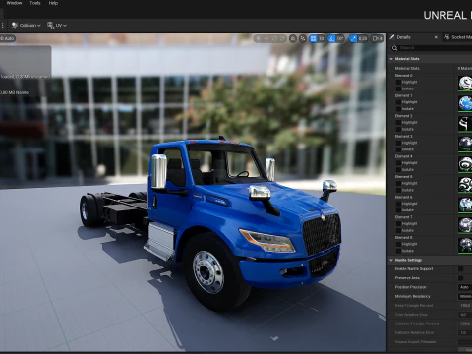Toggle scale snapping icon
This screenshot has width=472, height=354.
[x=353, y=39]
